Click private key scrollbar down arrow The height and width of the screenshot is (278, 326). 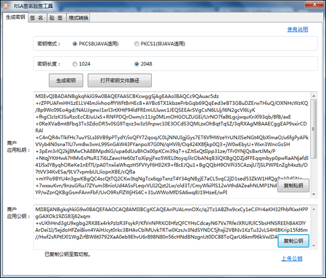(314, 194)
